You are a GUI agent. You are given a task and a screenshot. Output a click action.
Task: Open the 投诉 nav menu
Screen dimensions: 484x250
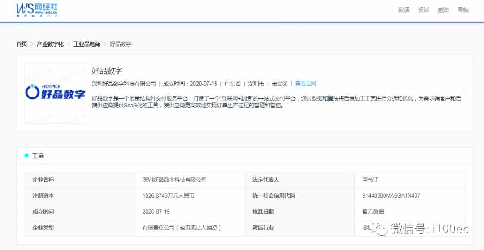pos(423,10)
